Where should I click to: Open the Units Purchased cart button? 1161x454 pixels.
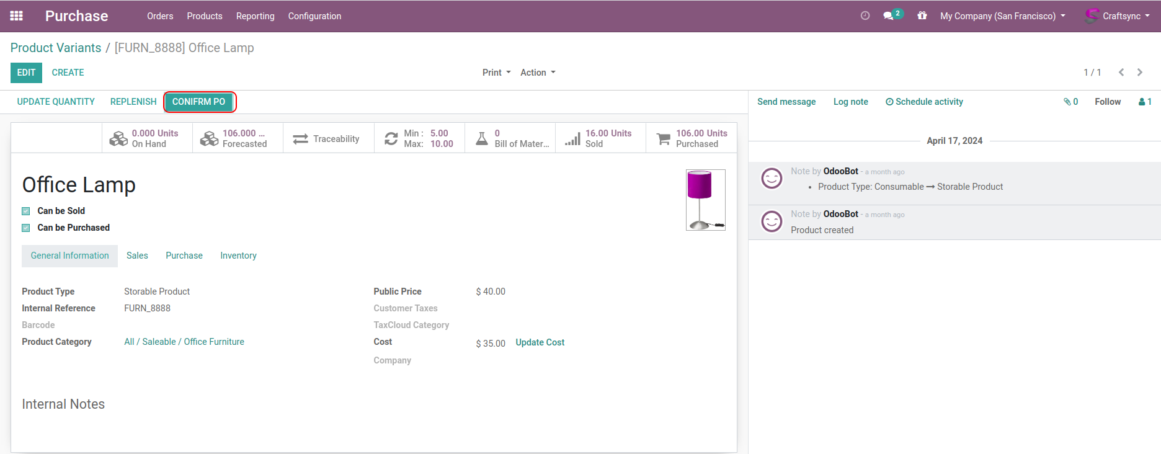pyautogui.click(x=691, y=138)
